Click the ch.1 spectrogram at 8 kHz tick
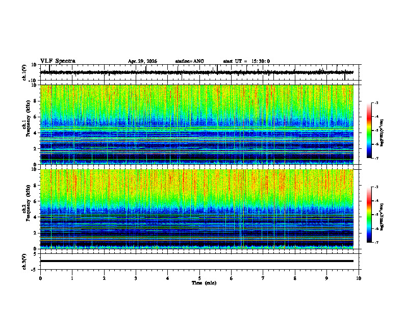This screenshot has width=404, height=312. [35, 101]
